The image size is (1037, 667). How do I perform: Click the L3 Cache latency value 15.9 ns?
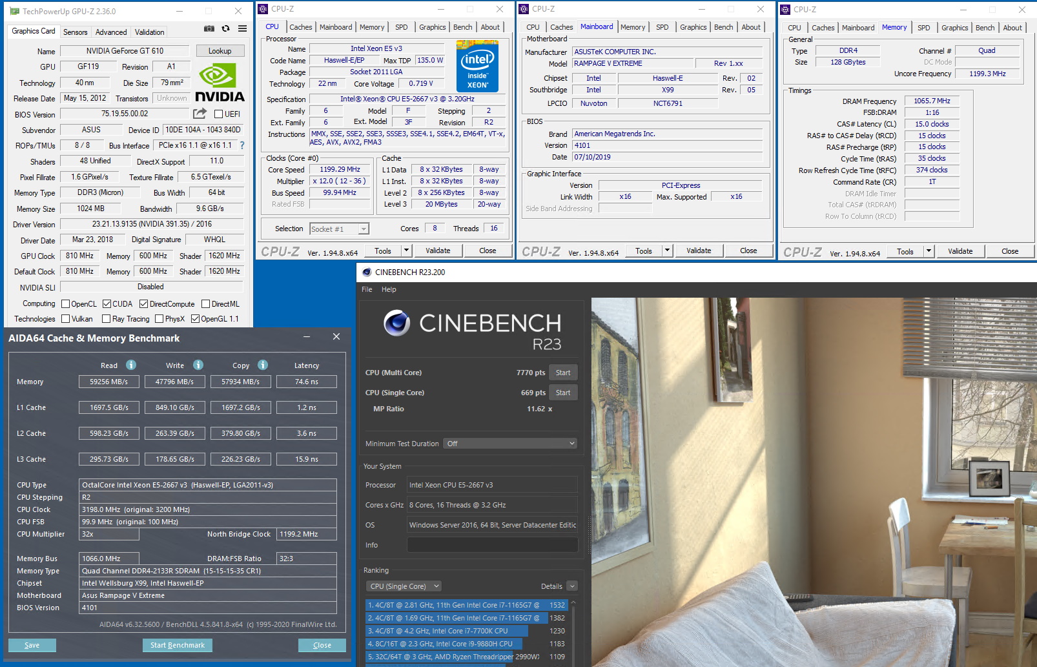coord(306,459)
